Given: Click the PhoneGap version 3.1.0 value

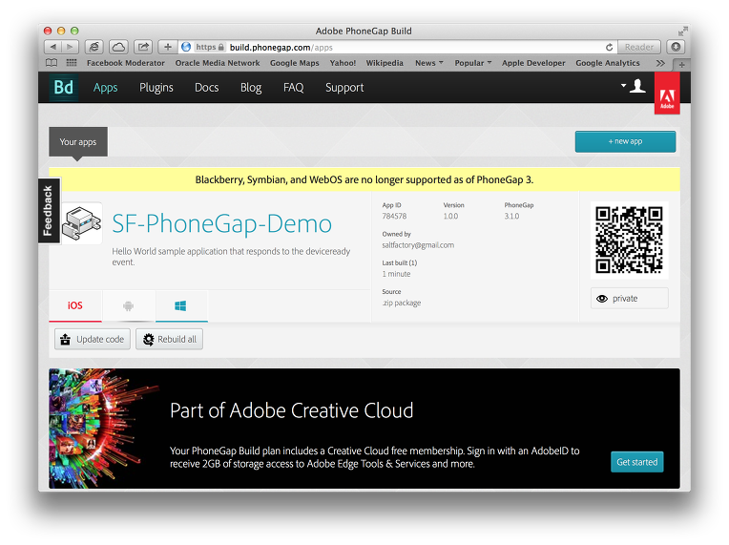Looking at the screenshot, I should tap(511, 217).
